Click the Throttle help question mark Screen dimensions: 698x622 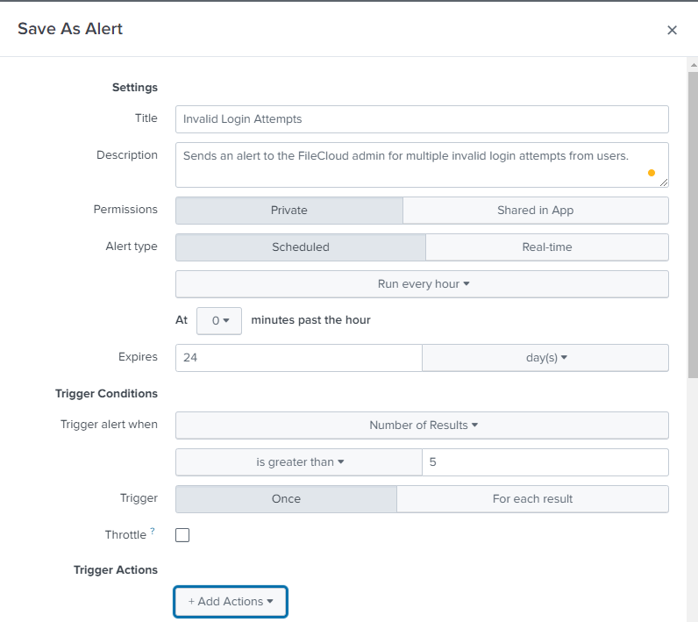click(x=153, y=532)
